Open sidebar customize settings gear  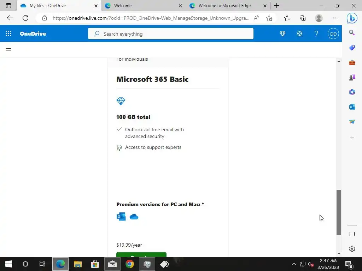(x=352, y=249)
